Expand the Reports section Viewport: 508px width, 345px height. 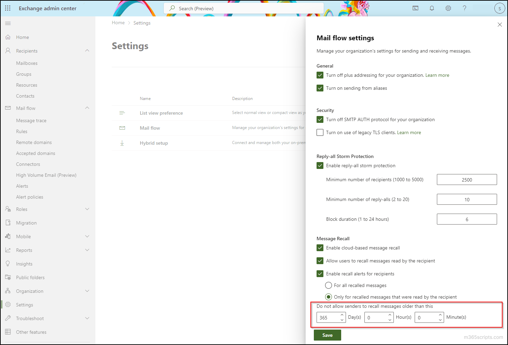pyautogui.click(x=88, y=250)
